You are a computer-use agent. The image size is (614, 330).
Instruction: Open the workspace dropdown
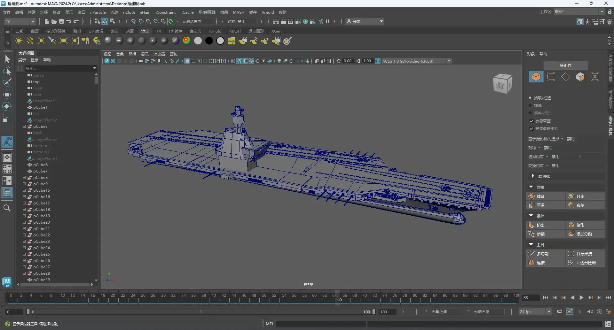pyautogui.click(x=579, y=12)
